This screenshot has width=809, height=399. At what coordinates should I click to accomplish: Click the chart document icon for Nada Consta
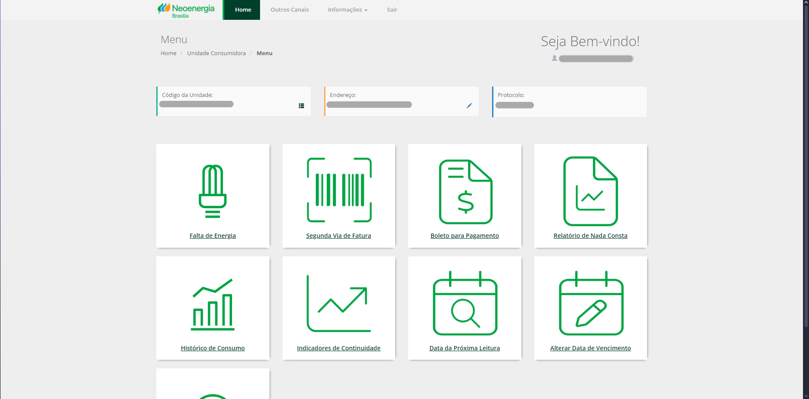(591, 191)
